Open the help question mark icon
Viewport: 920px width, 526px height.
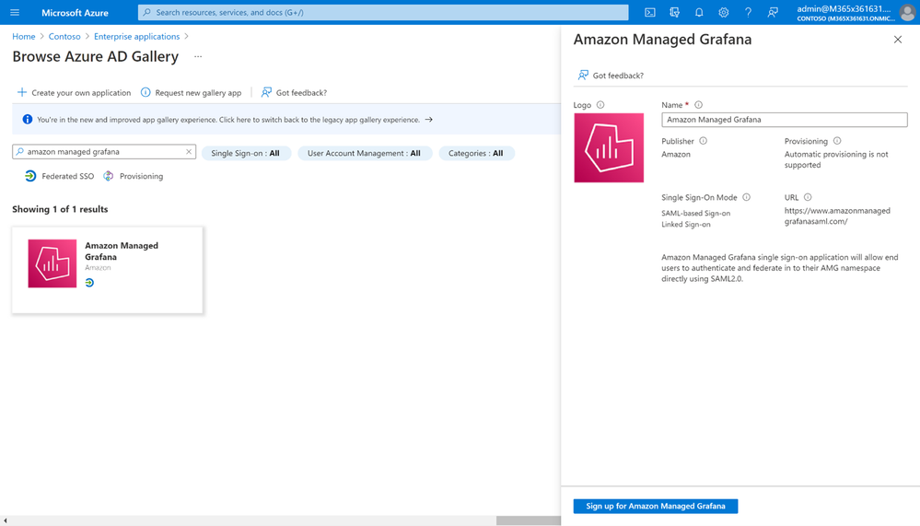748,12
